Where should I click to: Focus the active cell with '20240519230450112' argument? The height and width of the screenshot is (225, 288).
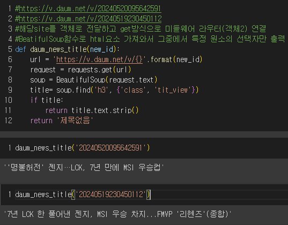click(144, 194)
